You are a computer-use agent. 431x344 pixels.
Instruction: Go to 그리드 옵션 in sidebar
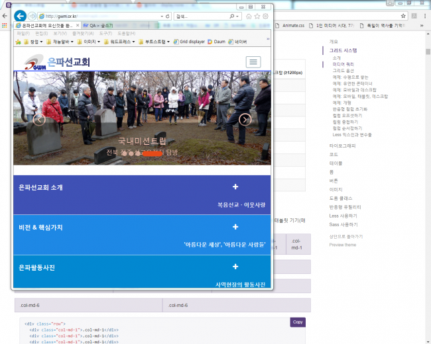tap(343, 71)
